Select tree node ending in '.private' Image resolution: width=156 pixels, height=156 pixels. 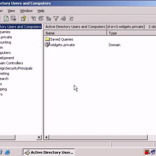(x=6, y=37)
